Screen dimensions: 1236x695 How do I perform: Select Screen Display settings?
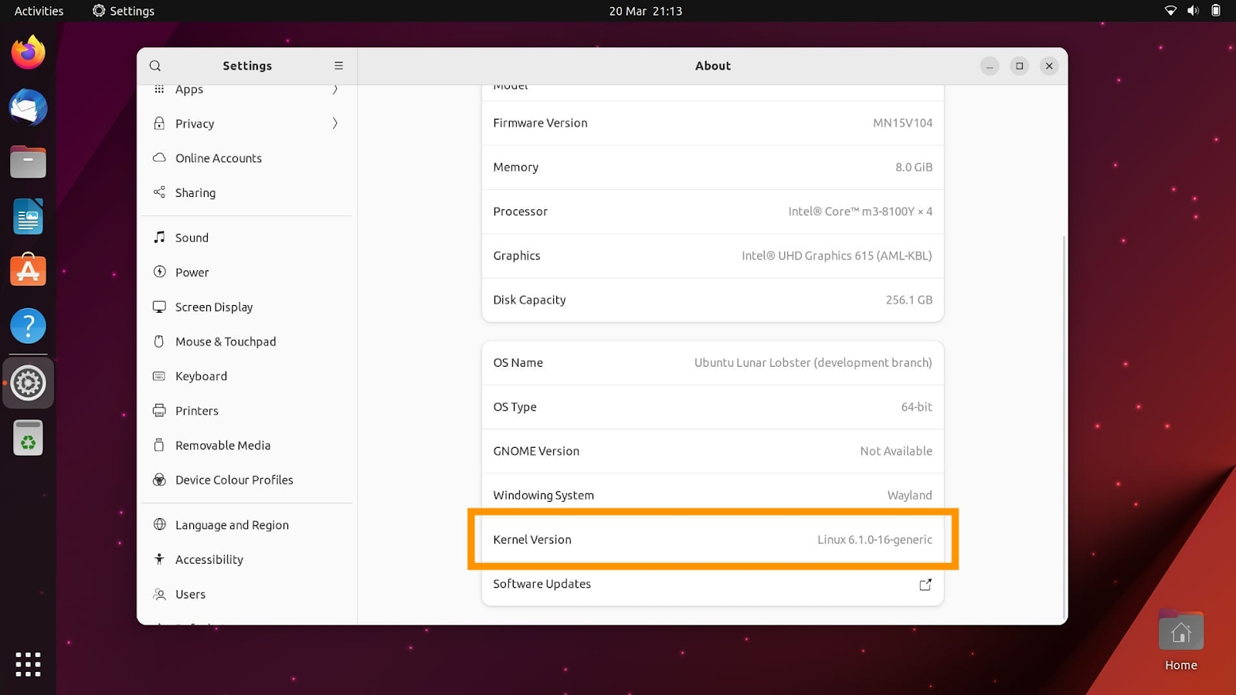[247, 307]
